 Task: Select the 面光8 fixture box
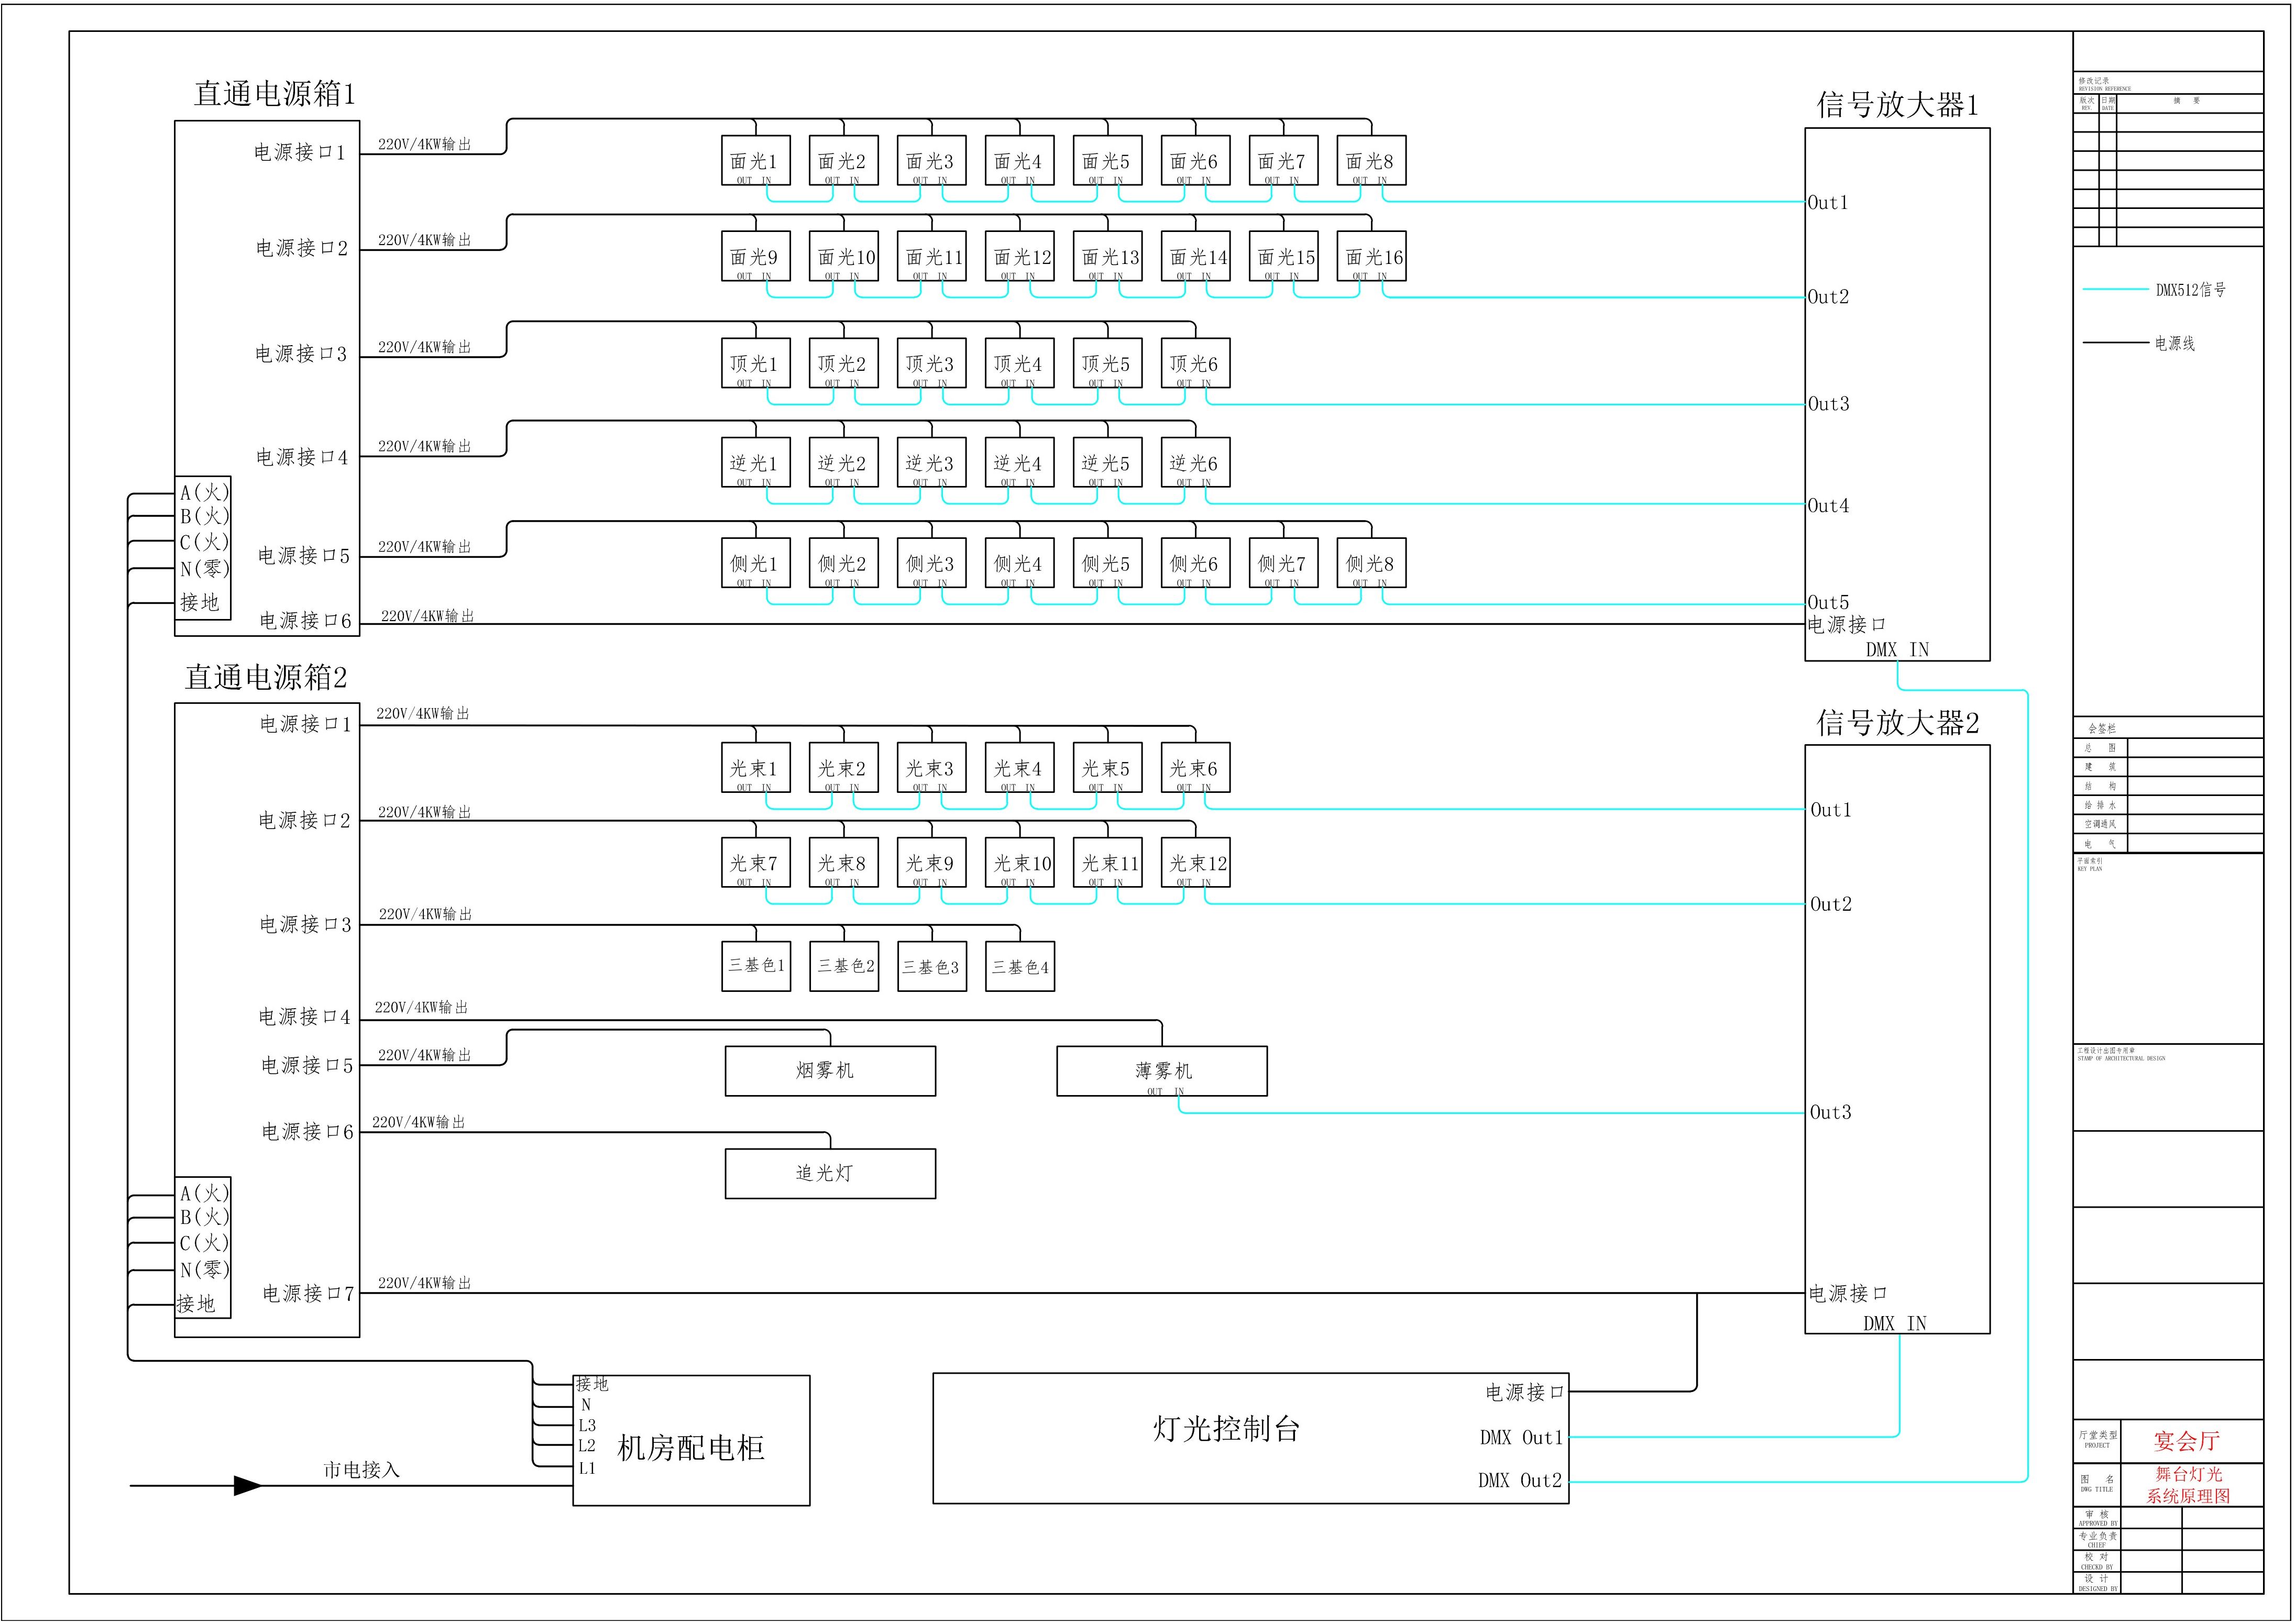(1371, 160)
